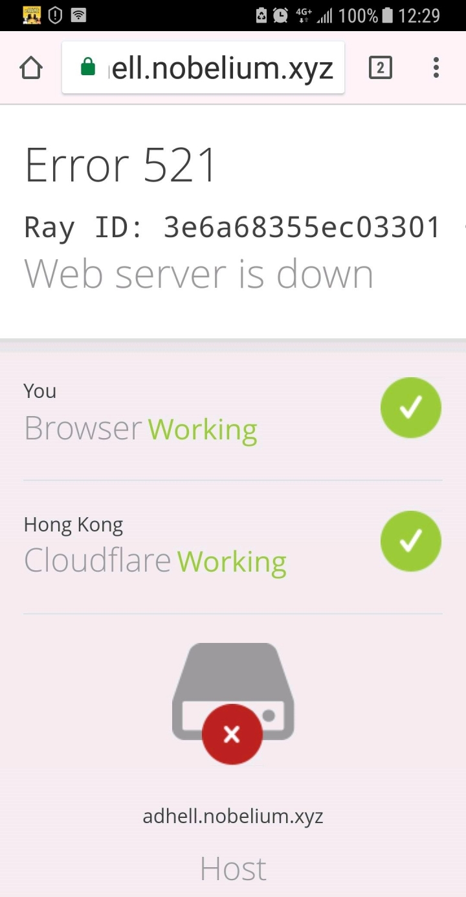Viewport: 466px width, 897px height.
Task: Tap the Hong Kong location label
Action: [73, 525]
